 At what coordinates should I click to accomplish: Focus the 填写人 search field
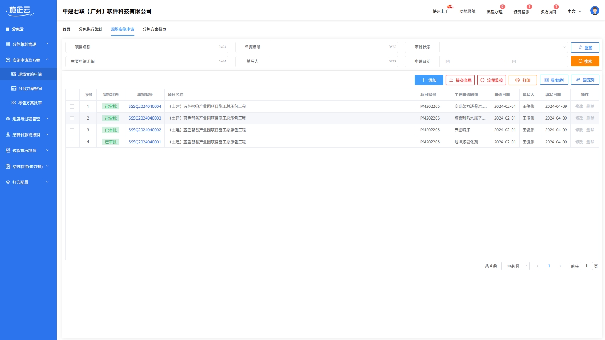(334, 62)
